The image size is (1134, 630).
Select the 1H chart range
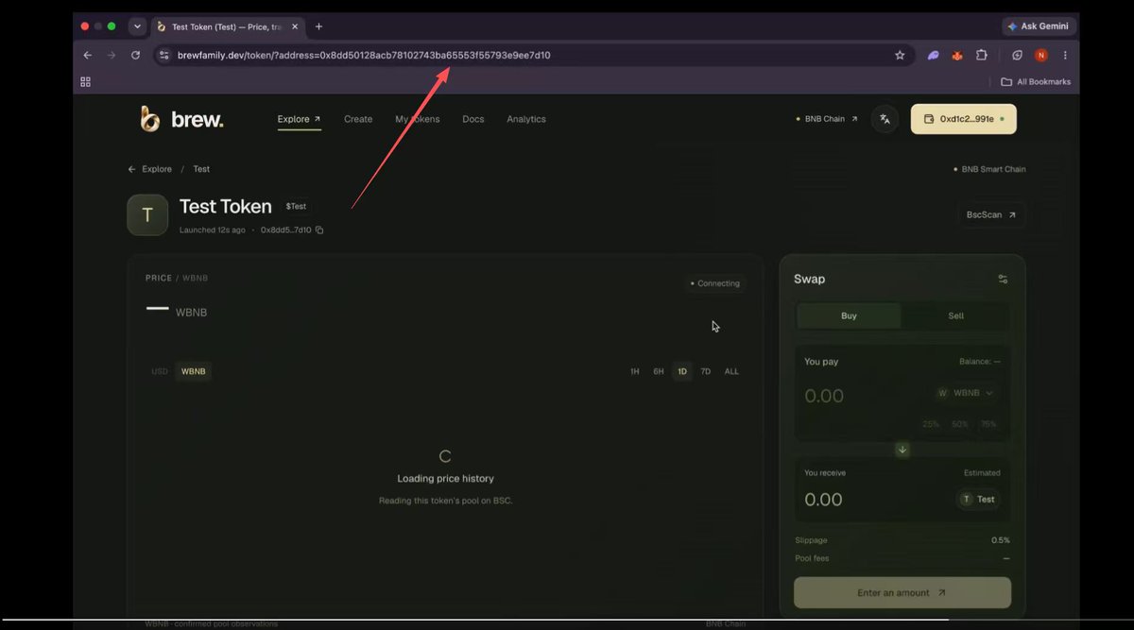coord(635,371)
